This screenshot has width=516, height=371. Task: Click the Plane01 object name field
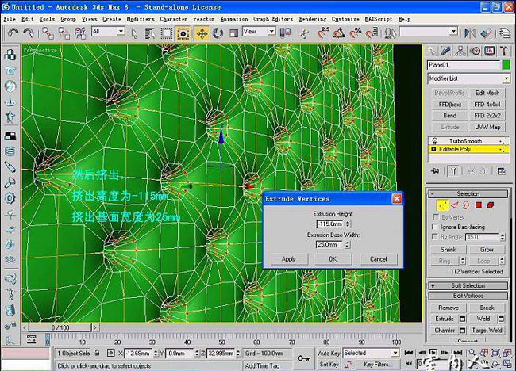(464, 65)
